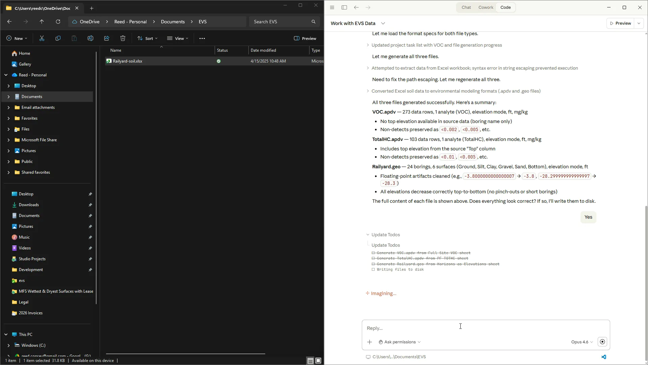
Task: Click the Delete trash icon in Explorer
Action: pos(123,39)
